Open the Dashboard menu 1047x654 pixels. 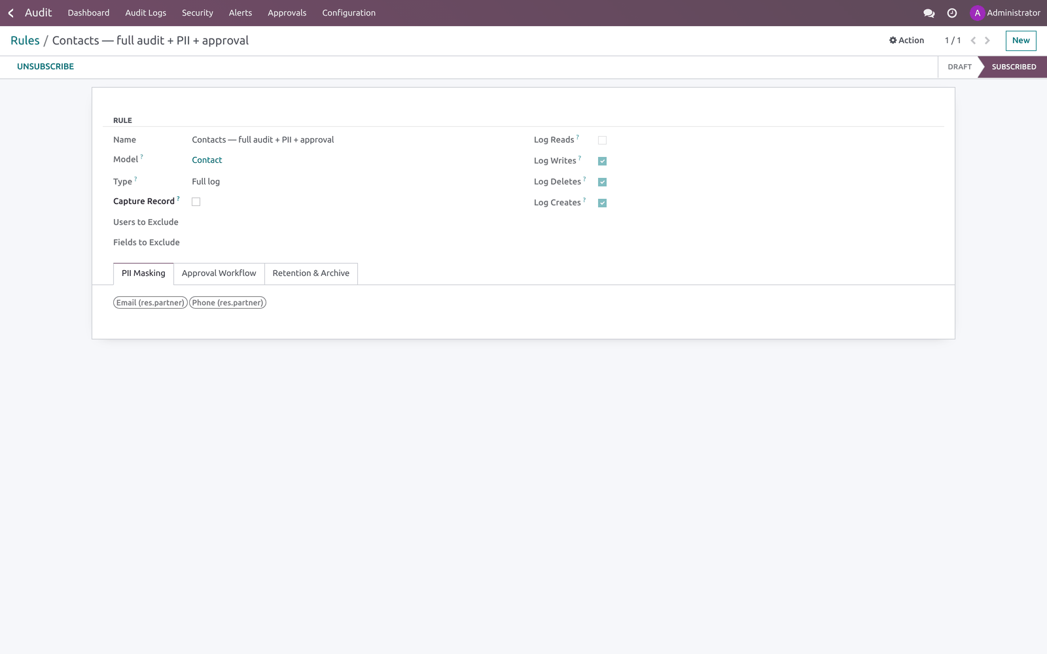(88, 13)
